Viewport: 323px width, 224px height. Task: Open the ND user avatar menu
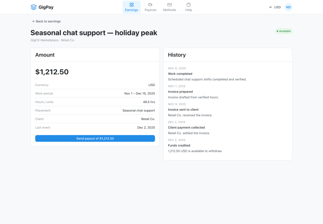288,7
